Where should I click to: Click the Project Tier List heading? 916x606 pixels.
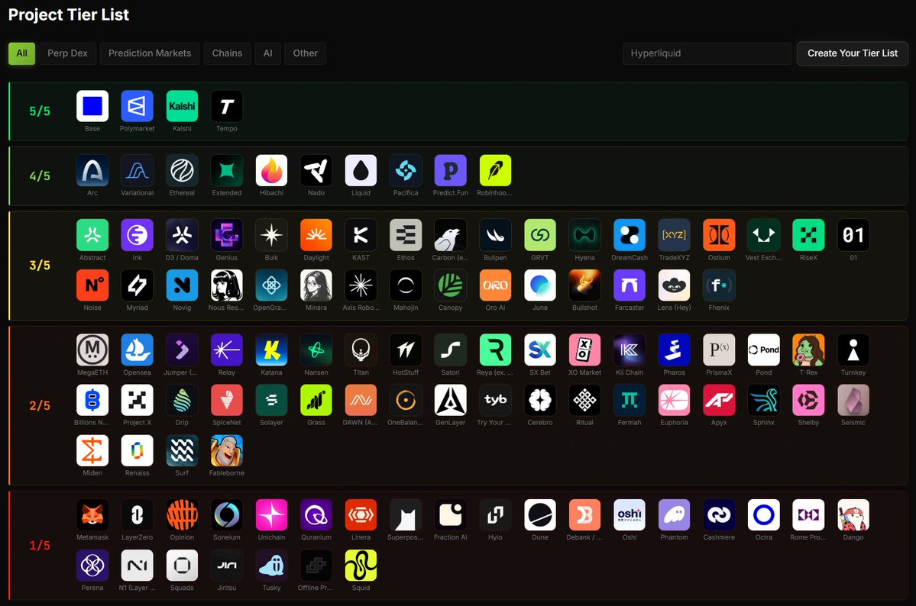68,15
